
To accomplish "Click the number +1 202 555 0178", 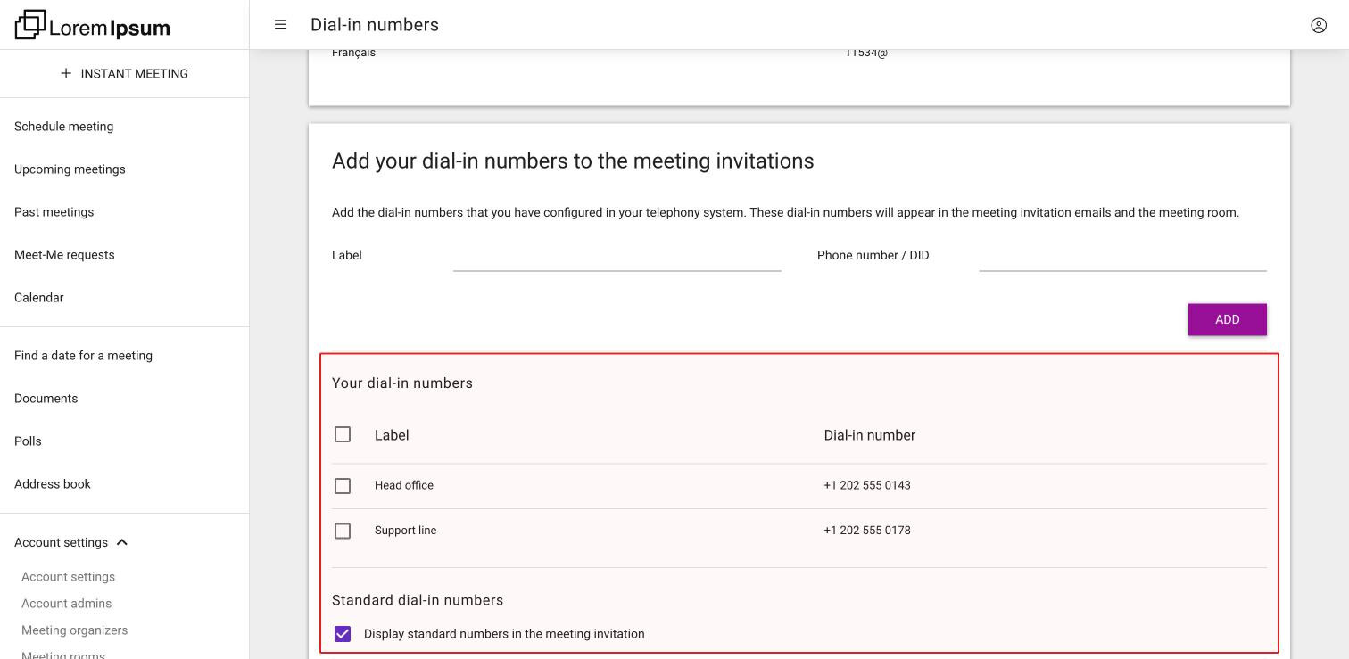I will point(867,530).
